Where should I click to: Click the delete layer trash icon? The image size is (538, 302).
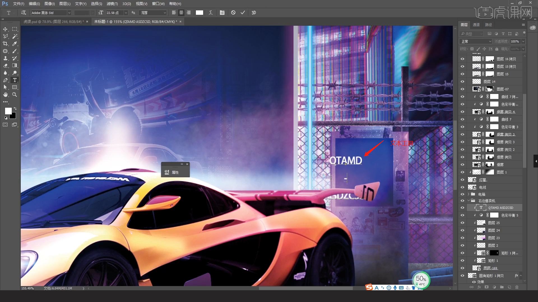(517, 287)
